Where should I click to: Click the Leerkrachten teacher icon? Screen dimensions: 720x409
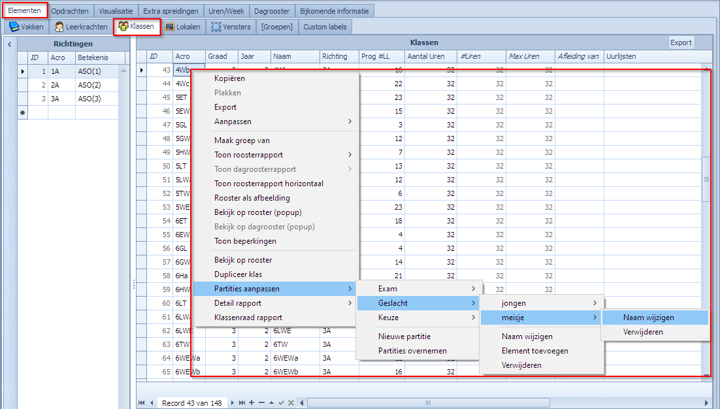pos(59,27)
